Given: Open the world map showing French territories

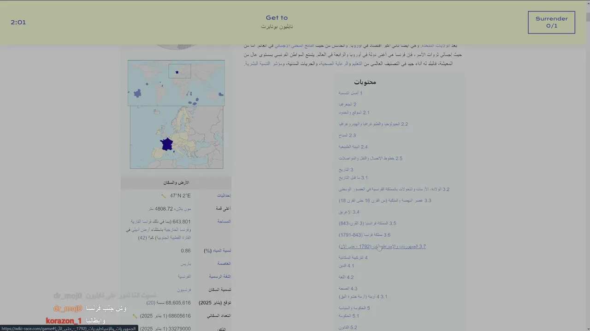Looking at the screenshot, I should coord(176,83).
